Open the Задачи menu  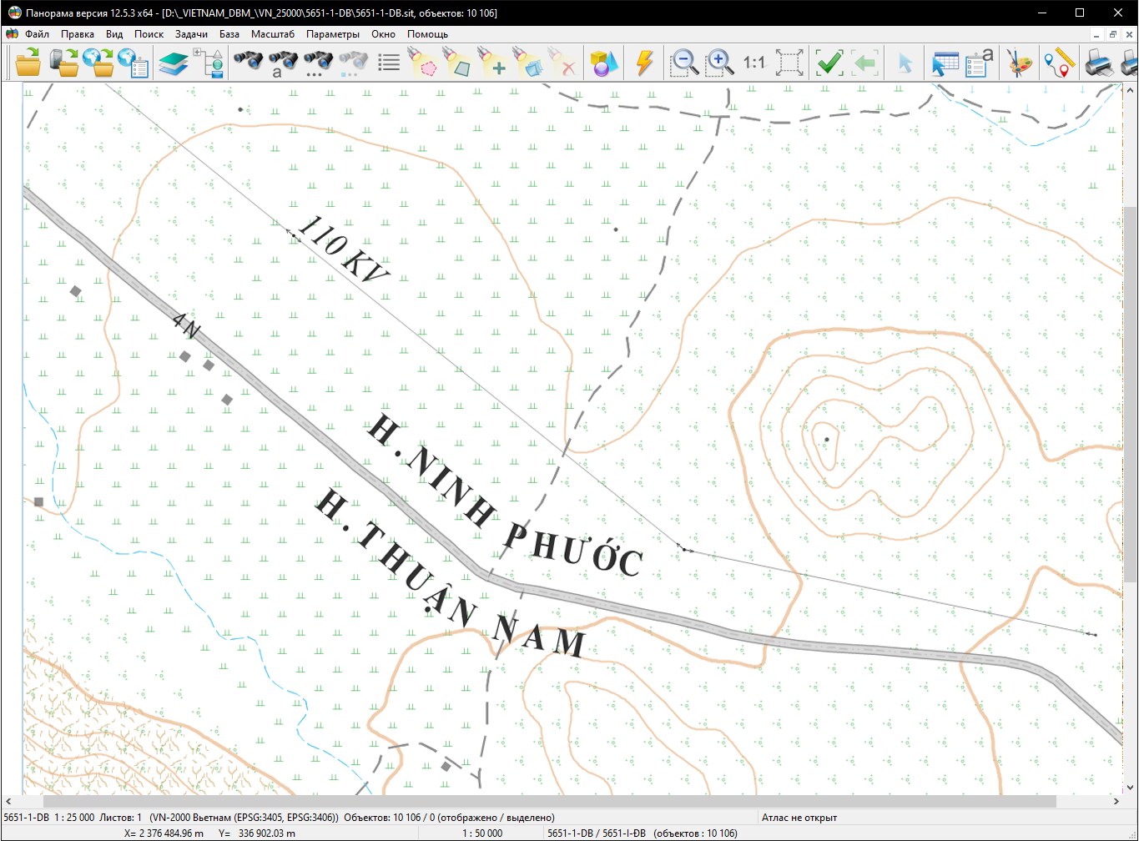point(191,34)
